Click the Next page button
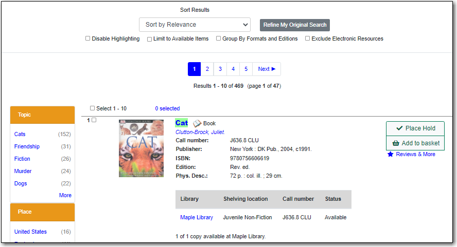Image resolution: width=457 pixels, height=247 pixels. [267, 69]
